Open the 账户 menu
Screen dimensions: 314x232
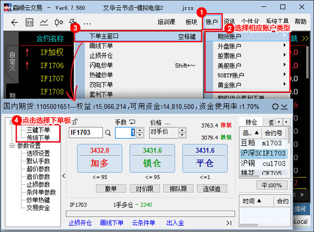(211, 22)
